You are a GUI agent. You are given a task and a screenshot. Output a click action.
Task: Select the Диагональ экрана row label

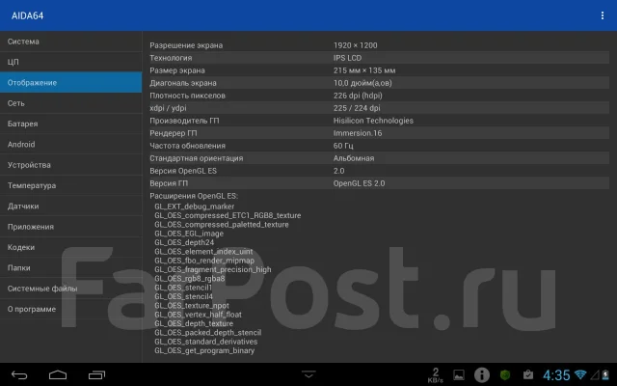(x=183, y=83)
